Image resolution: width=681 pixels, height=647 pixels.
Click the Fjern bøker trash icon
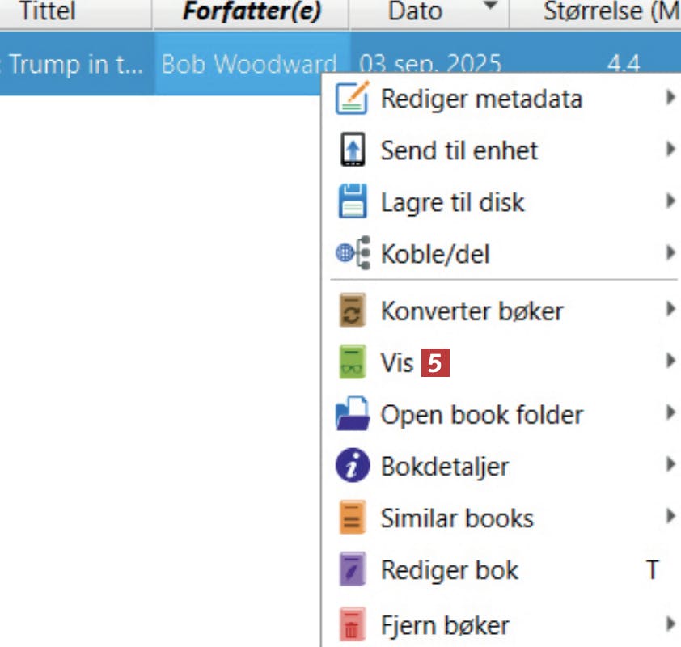pyautogui.click(x=352, y=625)
